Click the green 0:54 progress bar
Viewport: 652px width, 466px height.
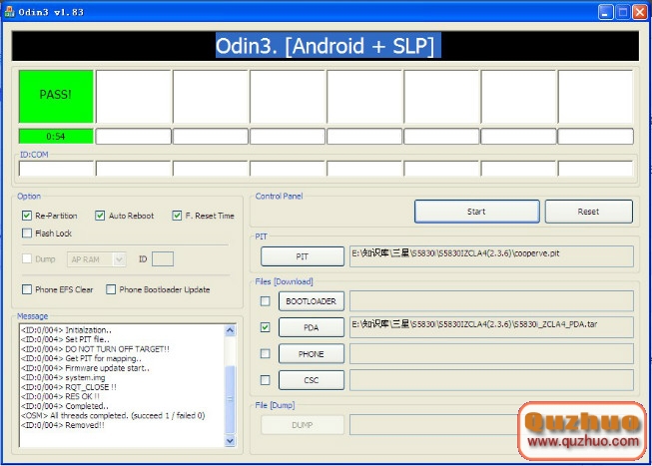[x=56, y=136]
